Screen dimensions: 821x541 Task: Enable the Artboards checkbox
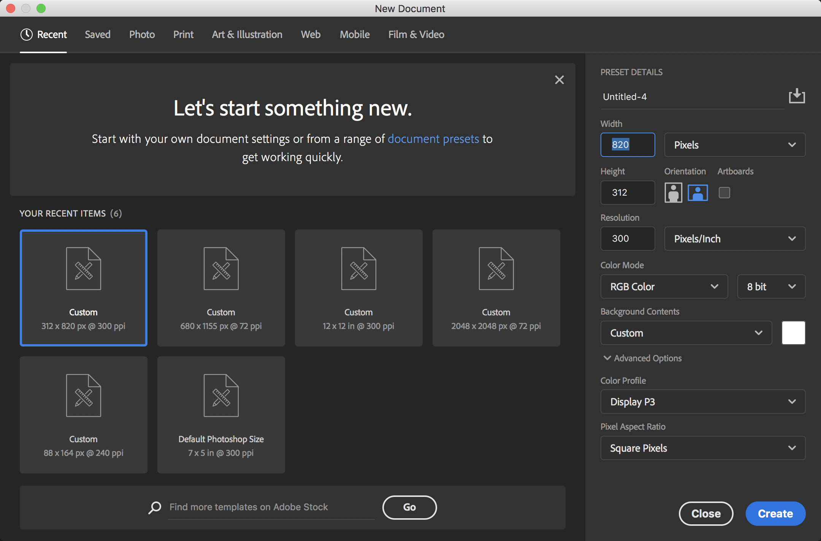click(x=724, y=193)
